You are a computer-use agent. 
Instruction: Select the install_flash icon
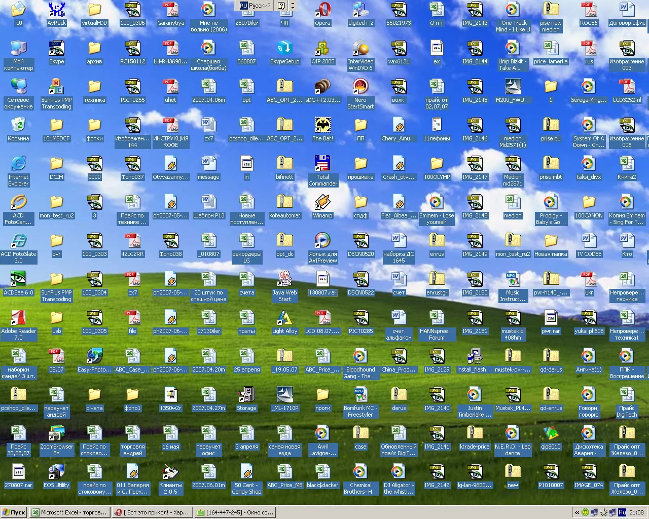click(x=475, y=360)
